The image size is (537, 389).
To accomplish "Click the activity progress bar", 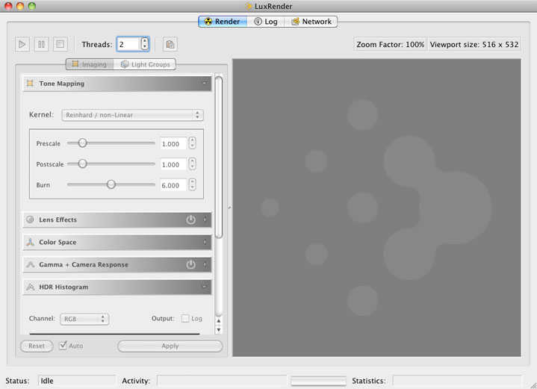I will pos(318,381).
